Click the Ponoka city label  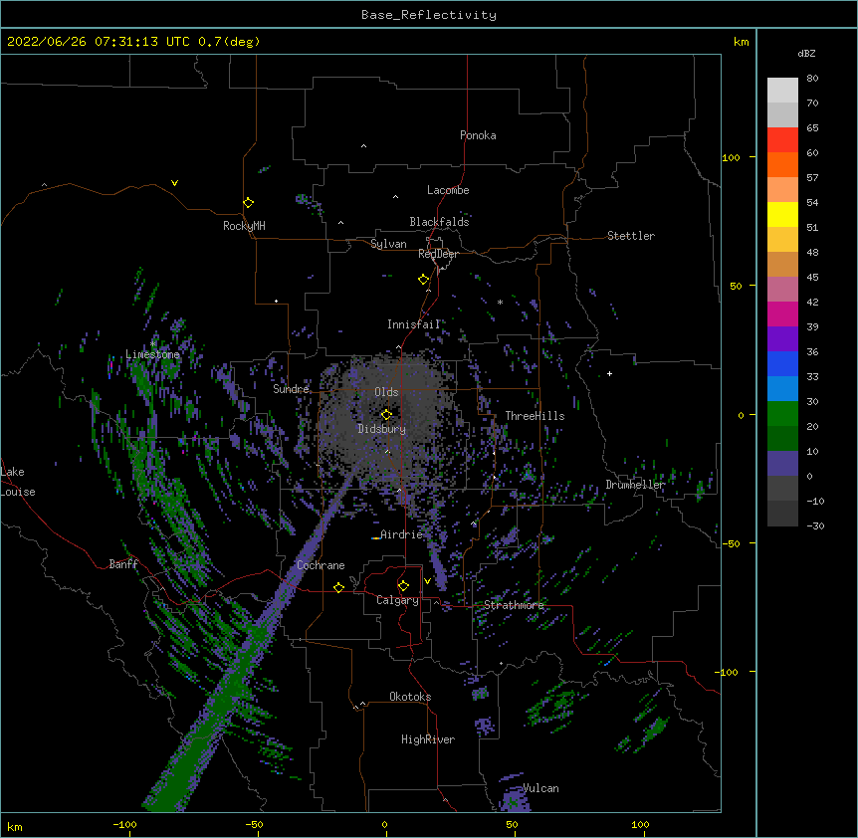tap(478, 135)
